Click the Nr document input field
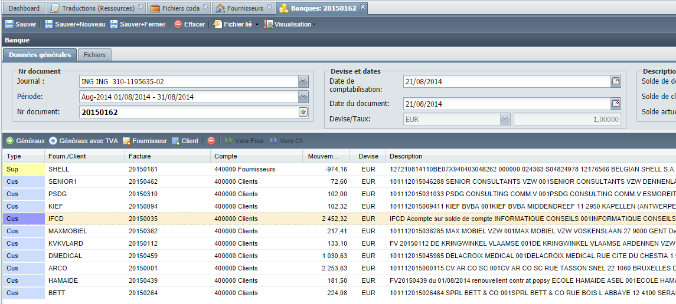The image size is (676, 304). tap(189, 112)
